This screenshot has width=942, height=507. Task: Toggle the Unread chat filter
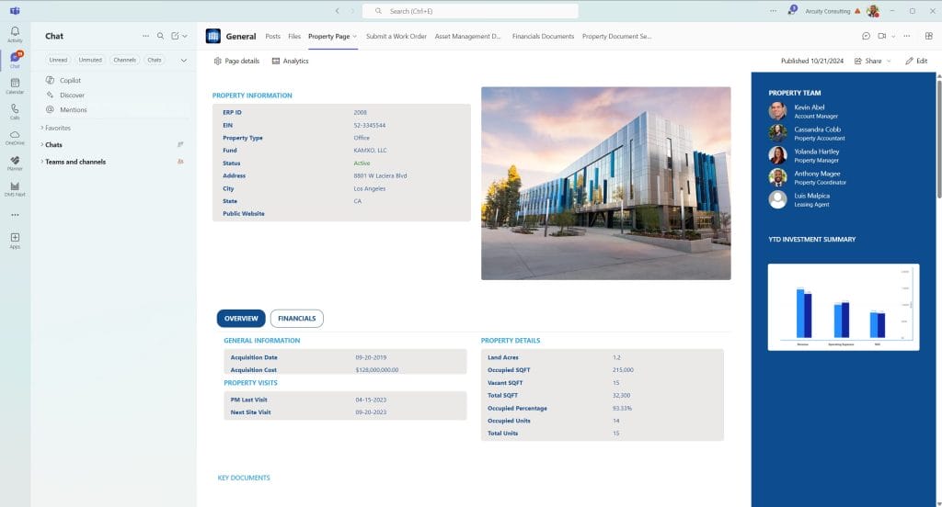(58, 60)
